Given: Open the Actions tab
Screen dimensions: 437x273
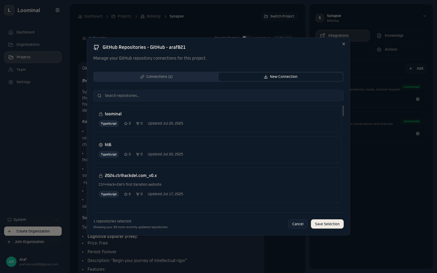Looking at the screenshot, I should click(399, 49).
